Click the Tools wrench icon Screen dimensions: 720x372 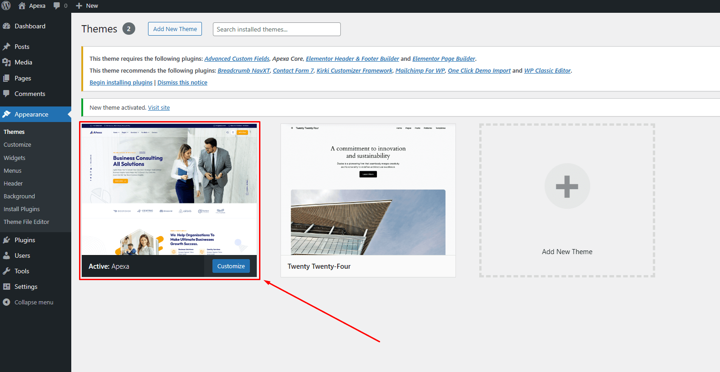tap(6, 271)
